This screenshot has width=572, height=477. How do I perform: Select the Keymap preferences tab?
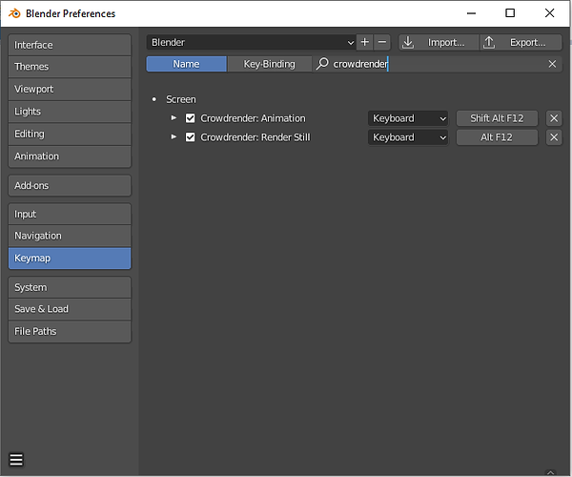pos(70,258)
